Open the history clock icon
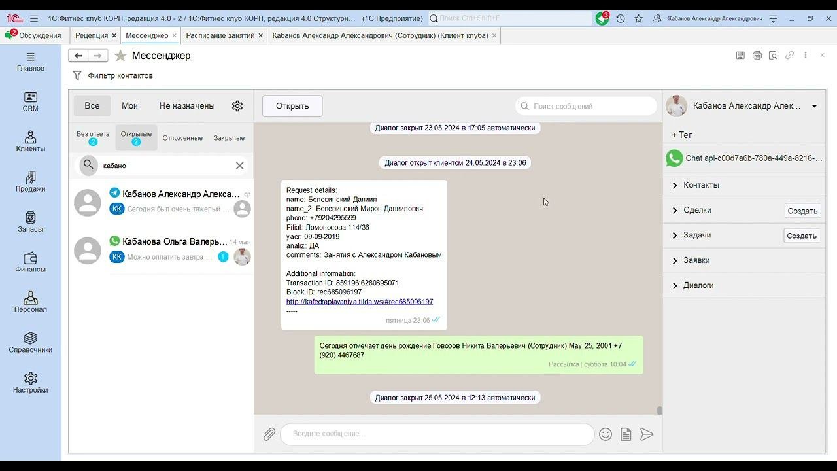The height and width of the screenshot is (471, 837). [621, 18]
